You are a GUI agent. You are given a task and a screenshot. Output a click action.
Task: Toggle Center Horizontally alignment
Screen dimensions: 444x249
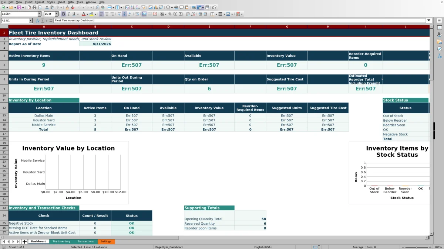tap(107, 14)
